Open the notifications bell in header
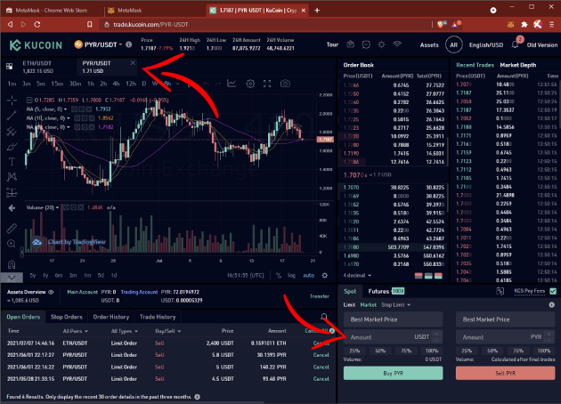 [x=515, y=45]
